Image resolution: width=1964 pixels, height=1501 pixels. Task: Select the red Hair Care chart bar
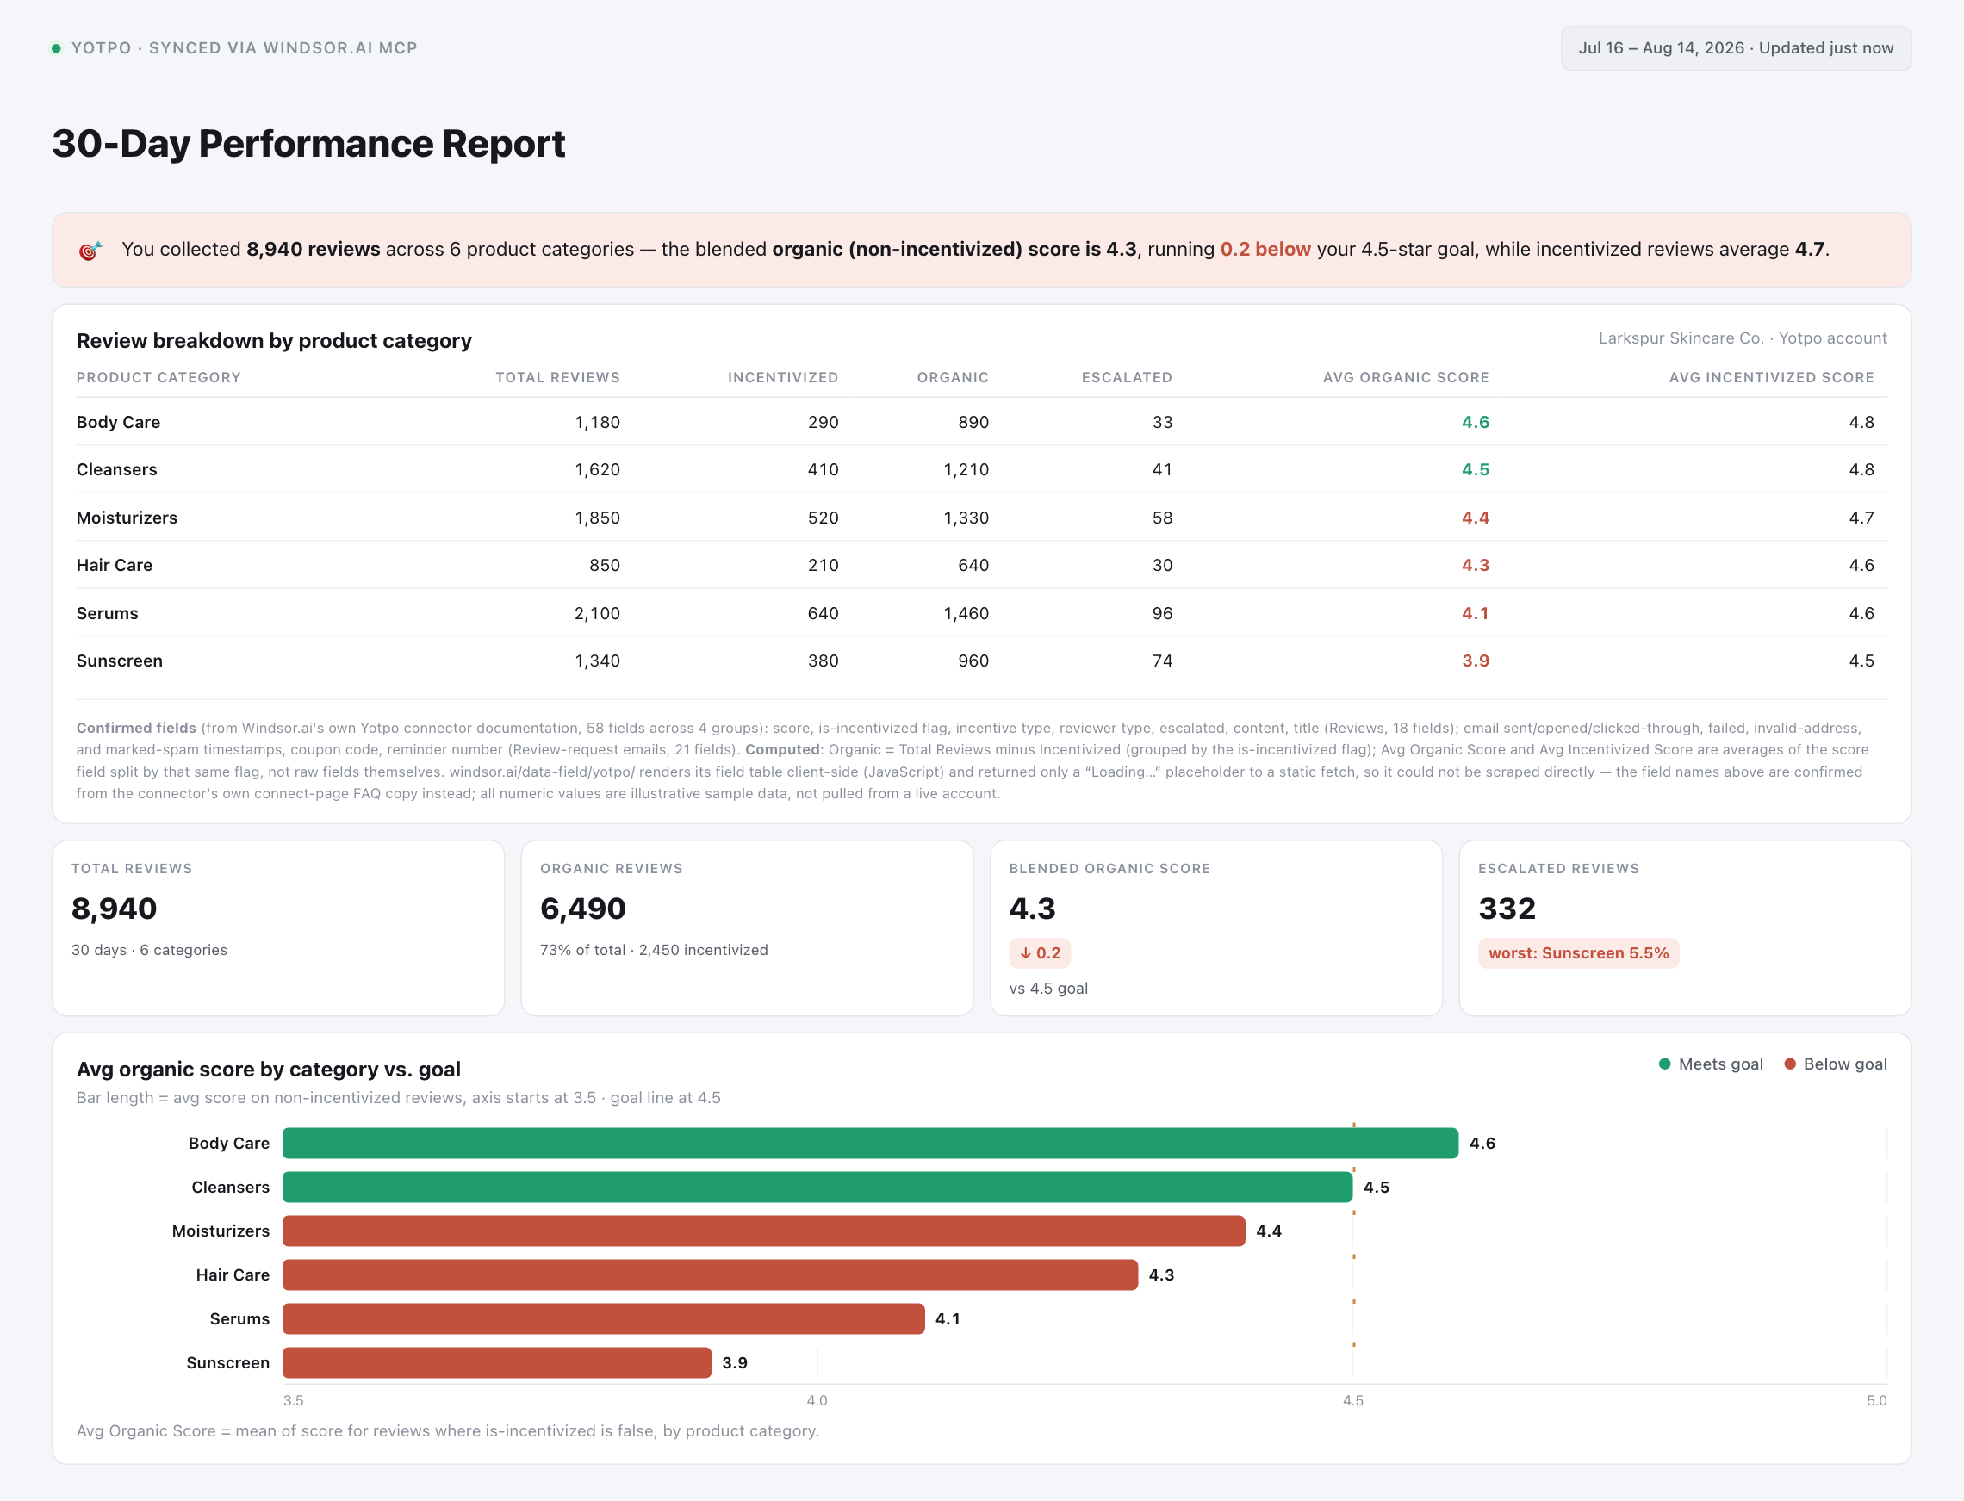point(711,1274)
